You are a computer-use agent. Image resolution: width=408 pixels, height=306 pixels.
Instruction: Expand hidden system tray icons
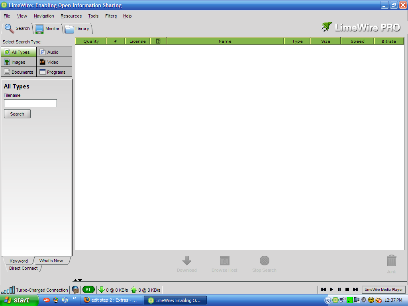tap(328, 300)
